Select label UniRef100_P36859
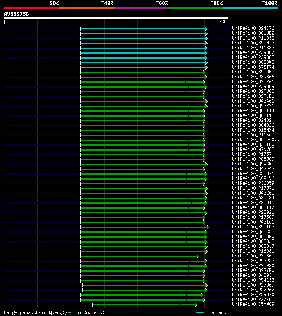The width and height of the screenshot is (282, 316). tap(253, 183)
